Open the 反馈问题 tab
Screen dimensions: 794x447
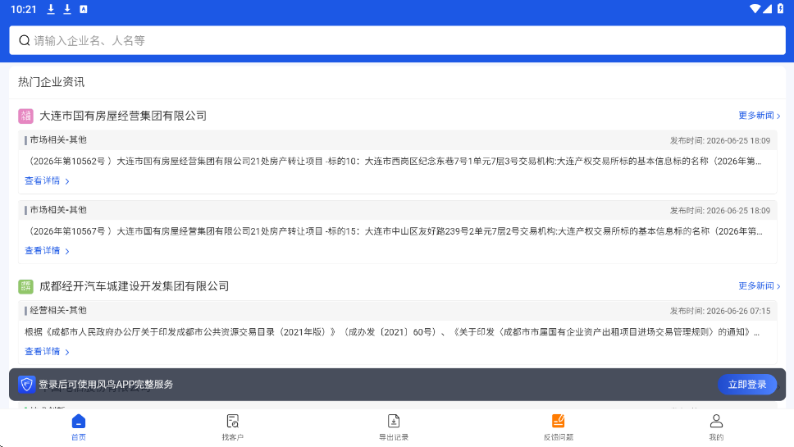[558, 427]
